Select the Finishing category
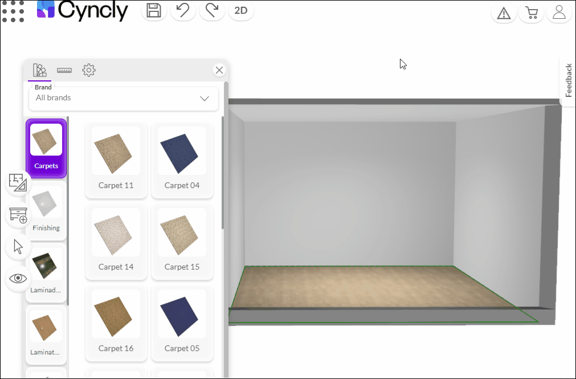Screen dimensions: 576x379 pos(46,211)
